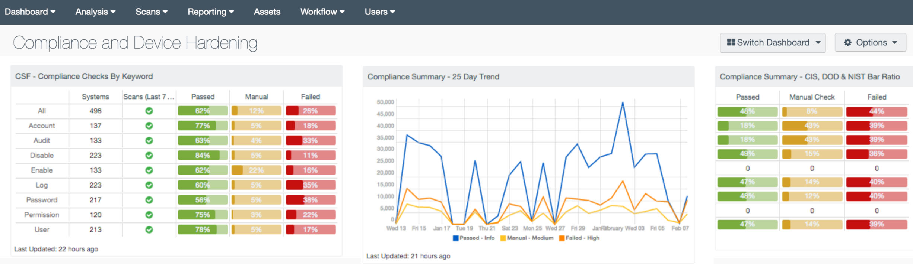Click the Account row label

tap(42, 126)
